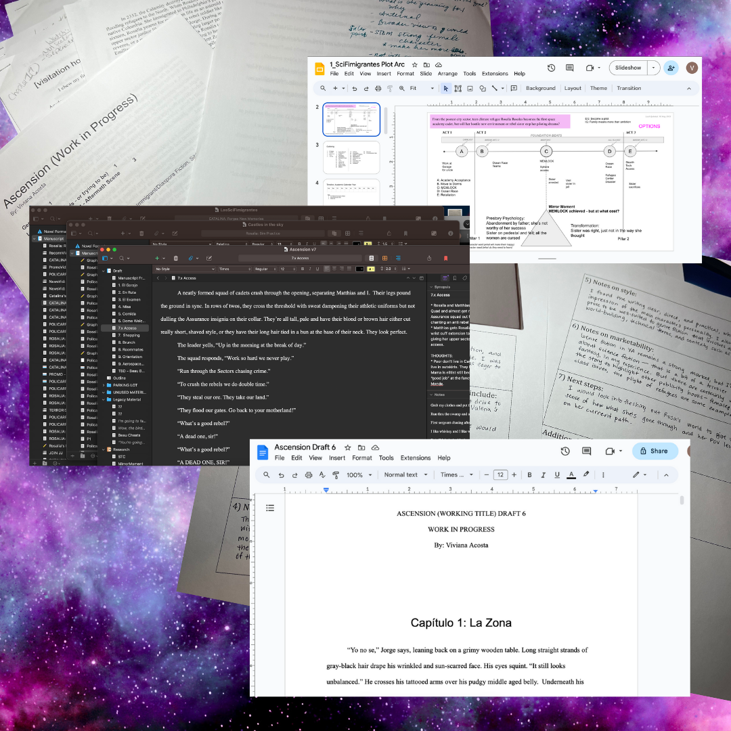Select slide 3 thumbnail in Slides filmstrip
This screenshot has height=731, width=731.
click(351, 157)
